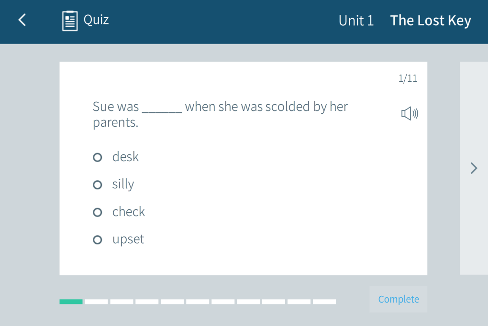Image resolution: width=488 pixels, height=326 pixels.
Task: Select the "silly" radio button
Action: tap(98, 185)
